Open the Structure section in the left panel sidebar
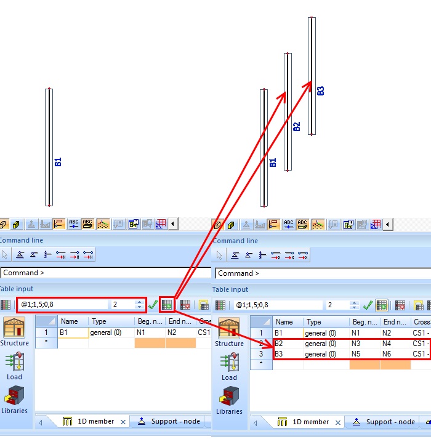Screen dimensions: 431x439 click(14, 332)
